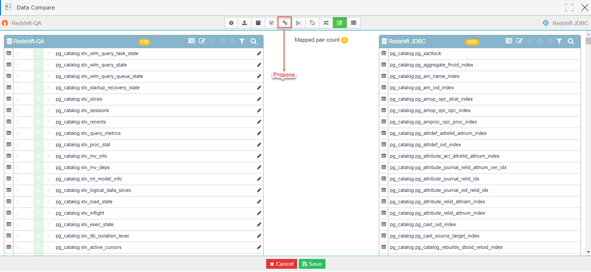Select pg_catalog.stv_load_state row

pyautogui.click(x=134, y=202)
